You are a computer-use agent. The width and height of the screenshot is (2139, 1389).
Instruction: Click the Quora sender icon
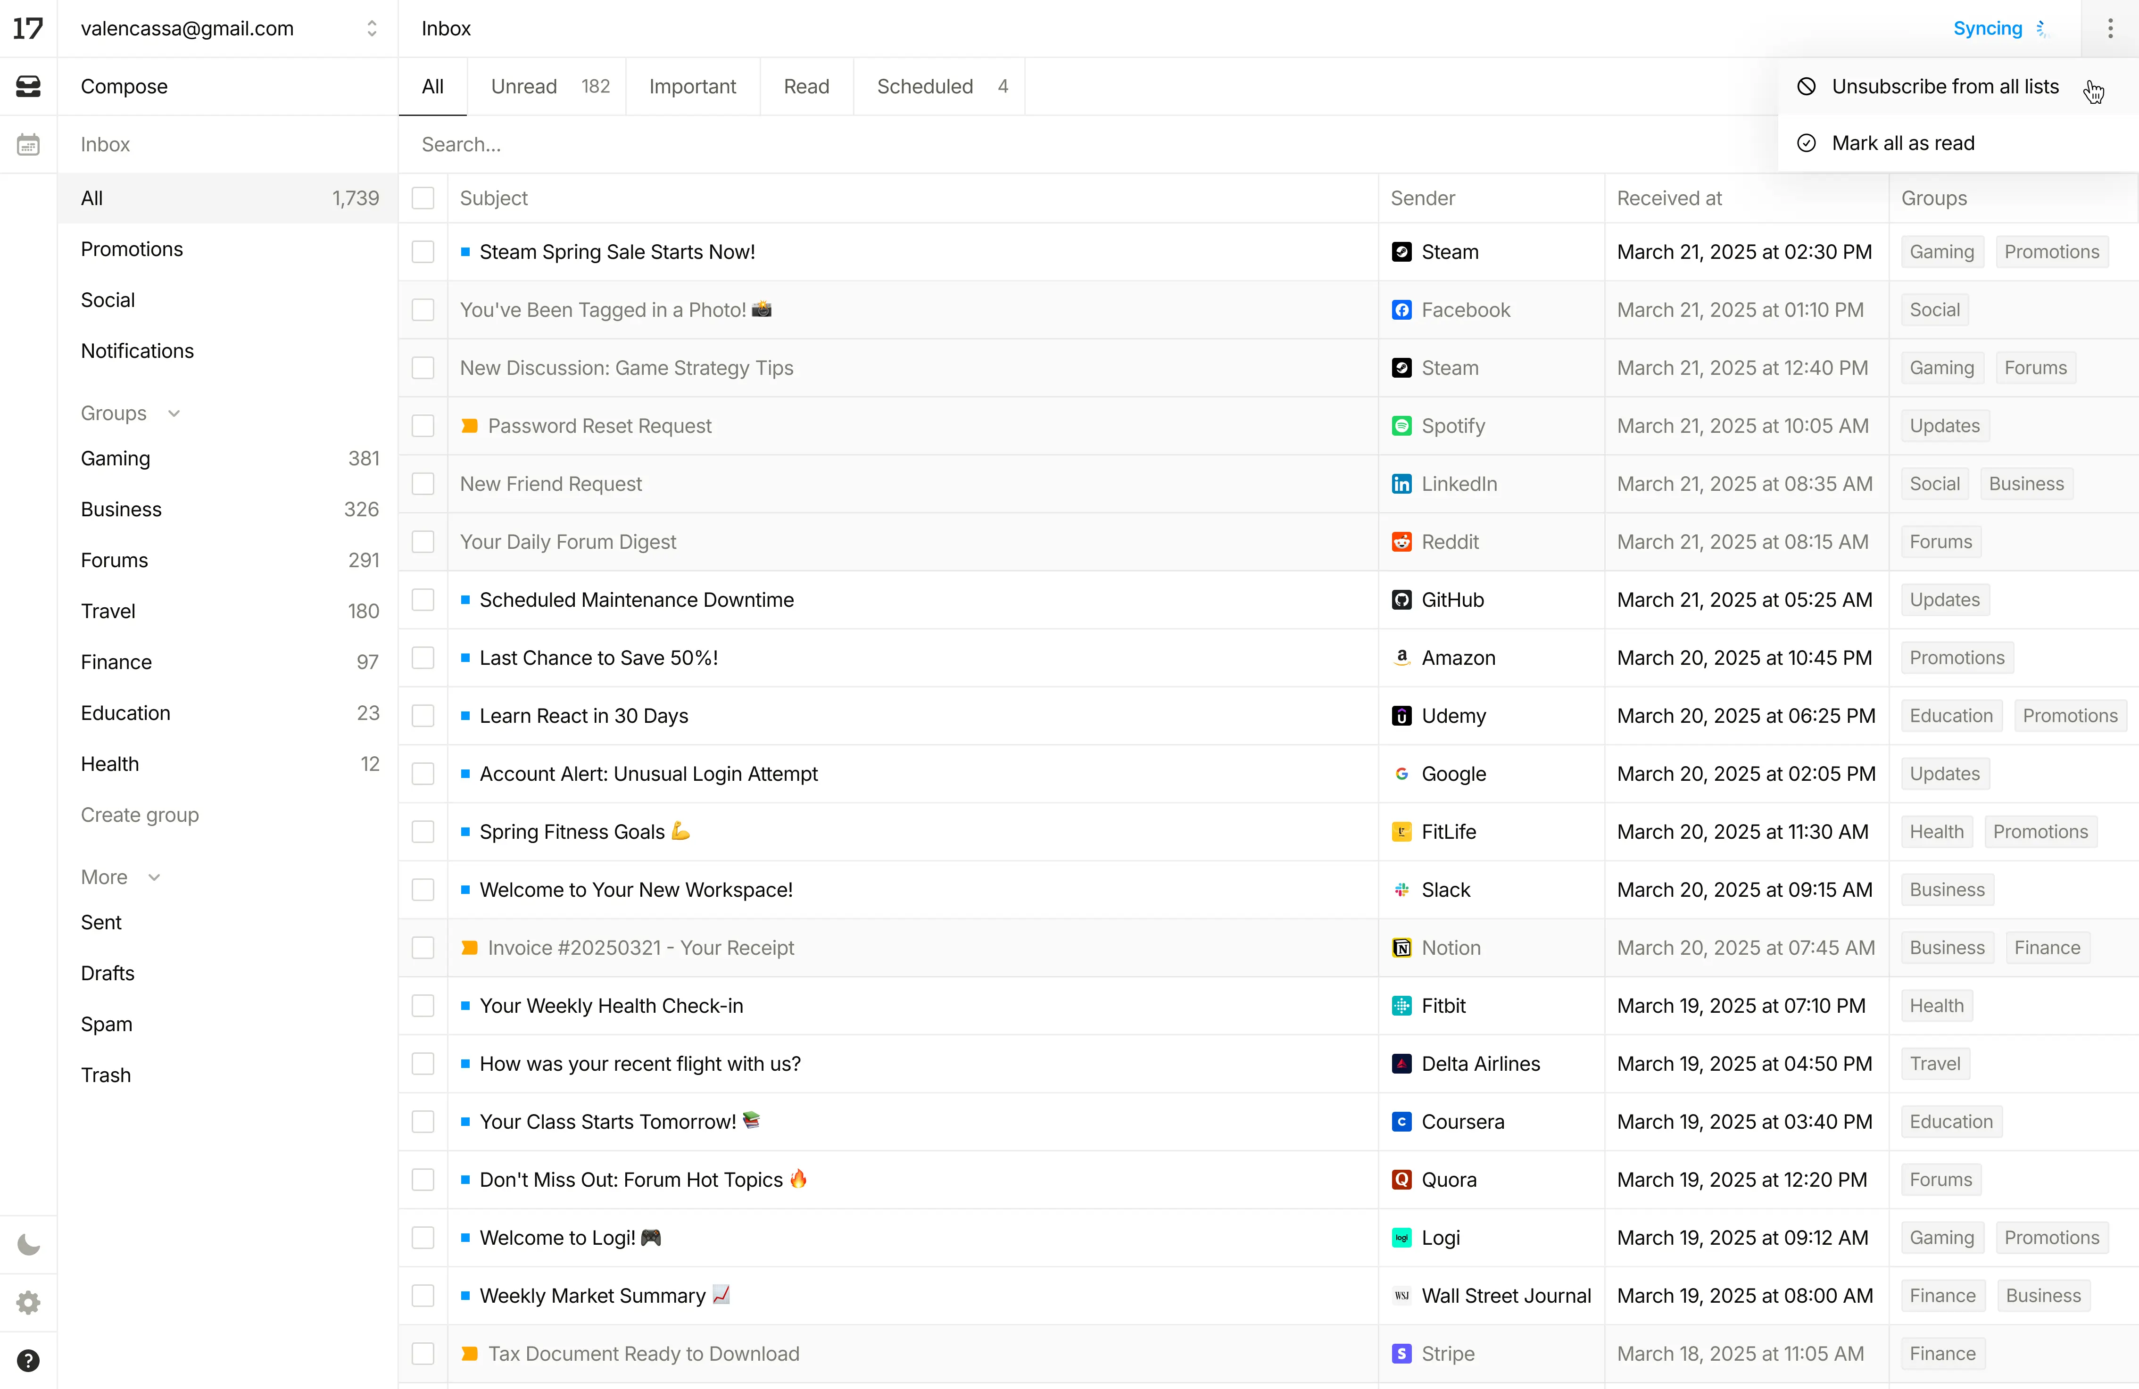click(1401, 1180)
